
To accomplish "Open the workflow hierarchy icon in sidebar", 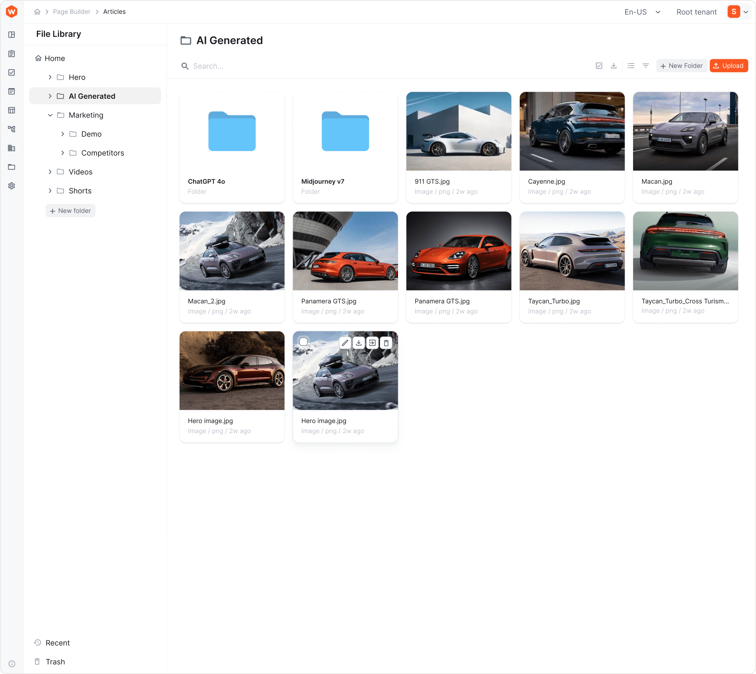I will tap(12, 129).
